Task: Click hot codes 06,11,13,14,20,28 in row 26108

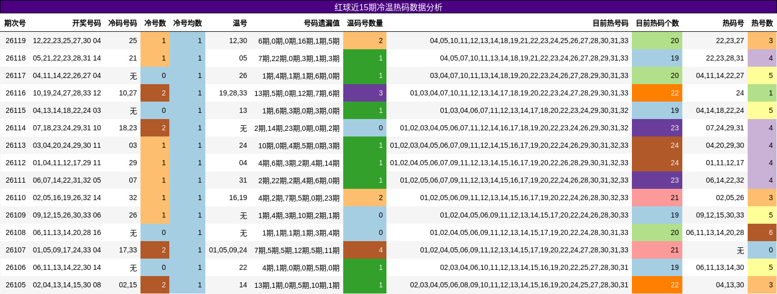Action: [x=715, y=232]
